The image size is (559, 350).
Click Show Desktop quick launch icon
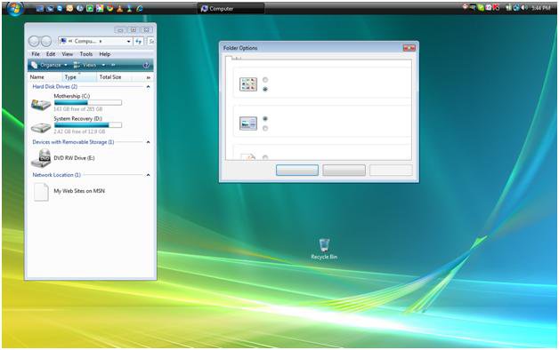tap(39, 9)
